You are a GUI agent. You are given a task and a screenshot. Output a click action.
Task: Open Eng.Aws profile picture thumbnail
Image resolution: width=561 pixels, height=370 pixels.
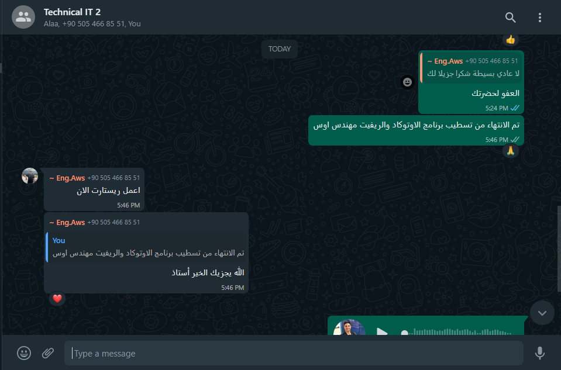pyautogui.click(x=30, y=176)
